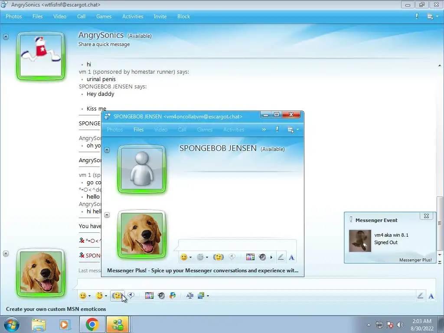The image size is (444, 333).
Task: Click Messenger Plus! link in event popup
Action: (x=415, y=260)
